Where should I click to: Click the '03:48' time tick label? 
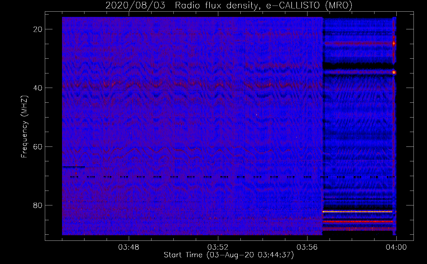129,247
